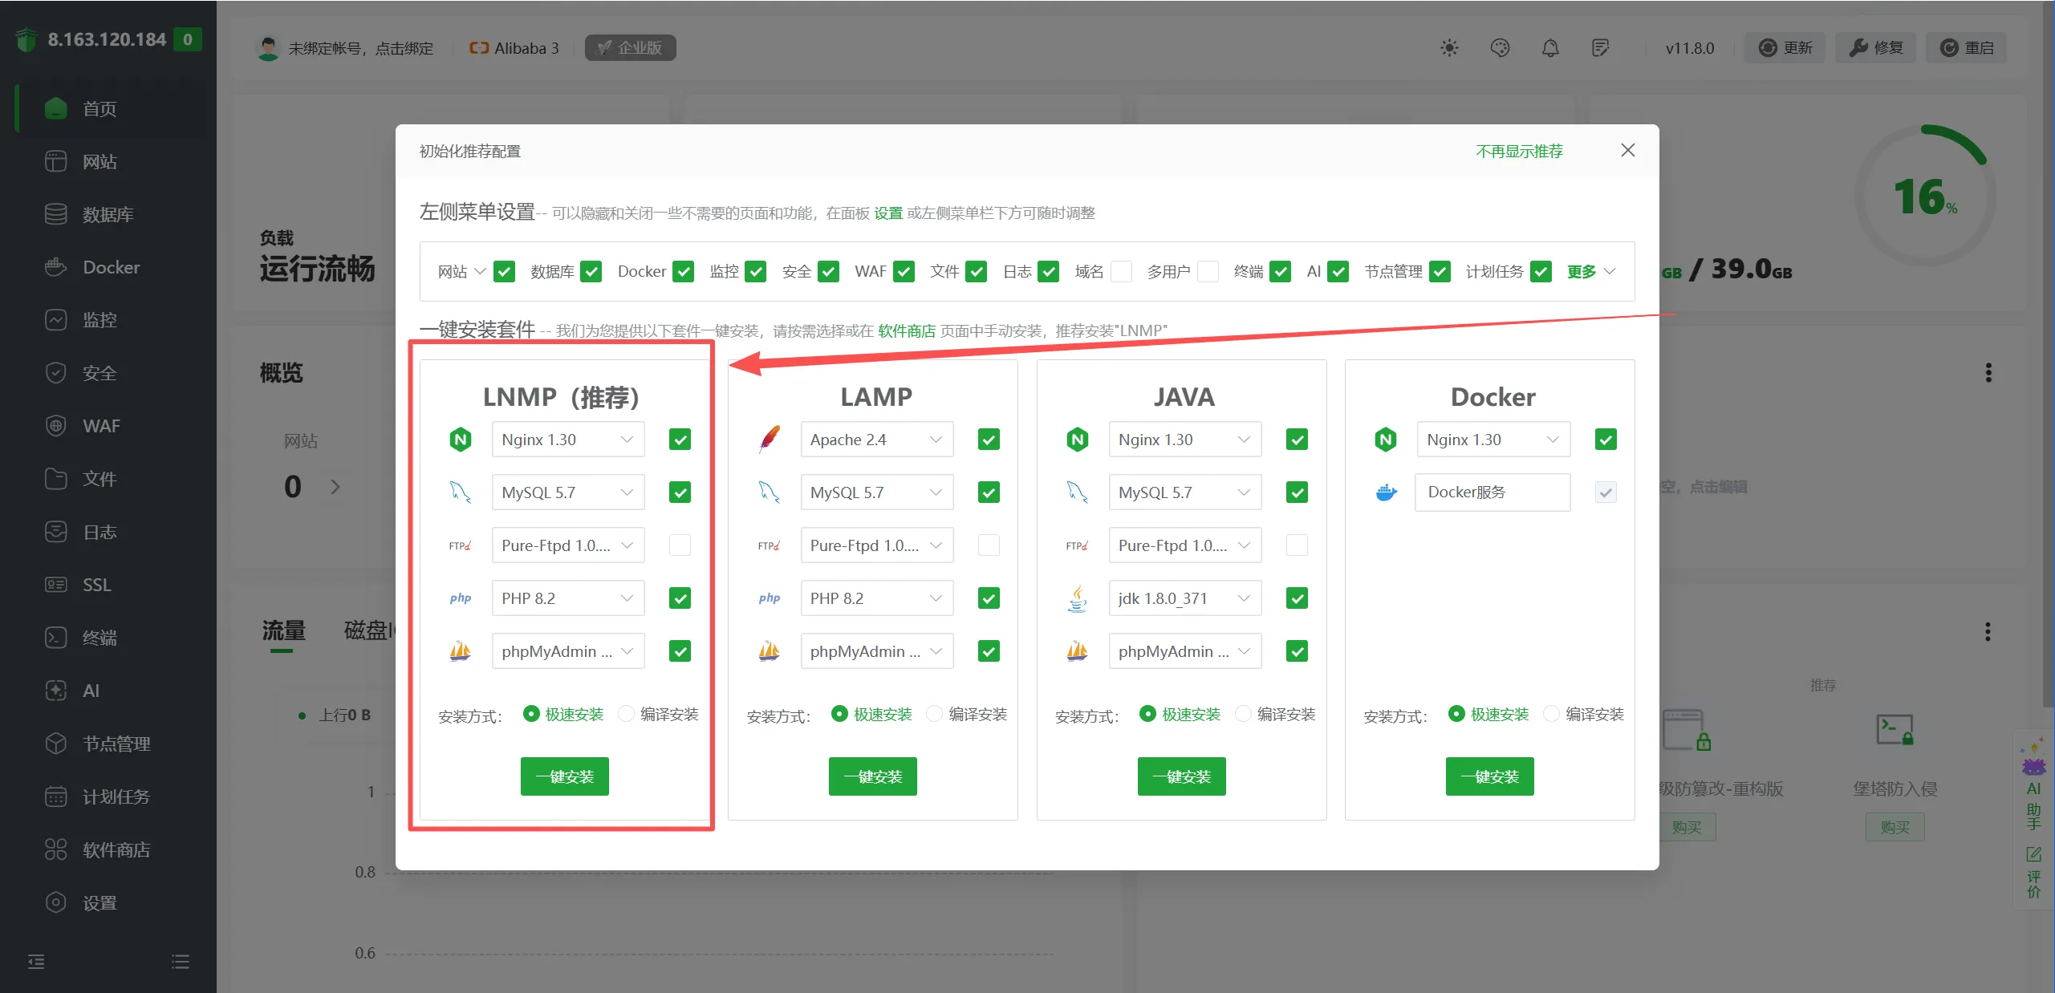Open the palette skin icon in header
This screenshot has width=2055, height=993.
(1500, 48)
